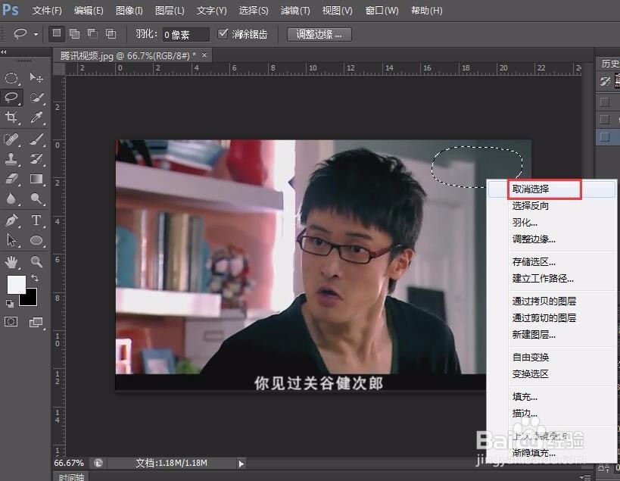
Task: Collapse toolbox double-arrow
Action: click(x=4, y=52)
